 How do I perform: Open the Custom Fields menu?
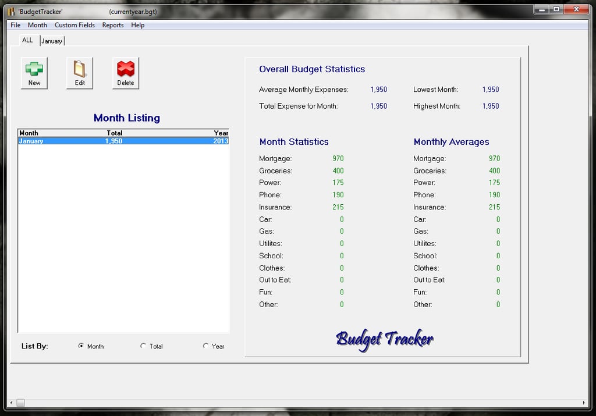pos(74,25)
